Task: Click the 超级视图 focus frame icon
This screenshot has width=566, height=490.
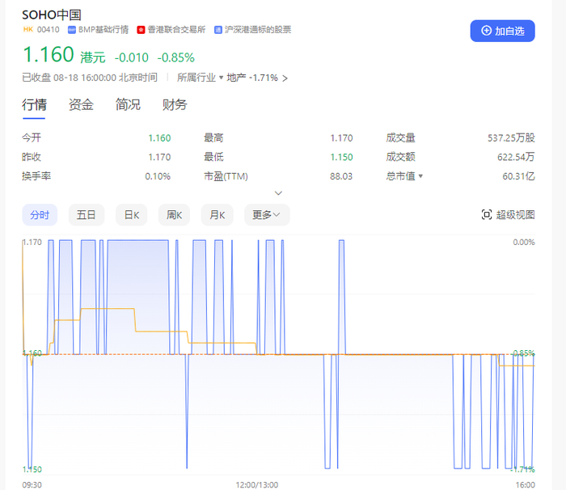Action: pos(487,215)
